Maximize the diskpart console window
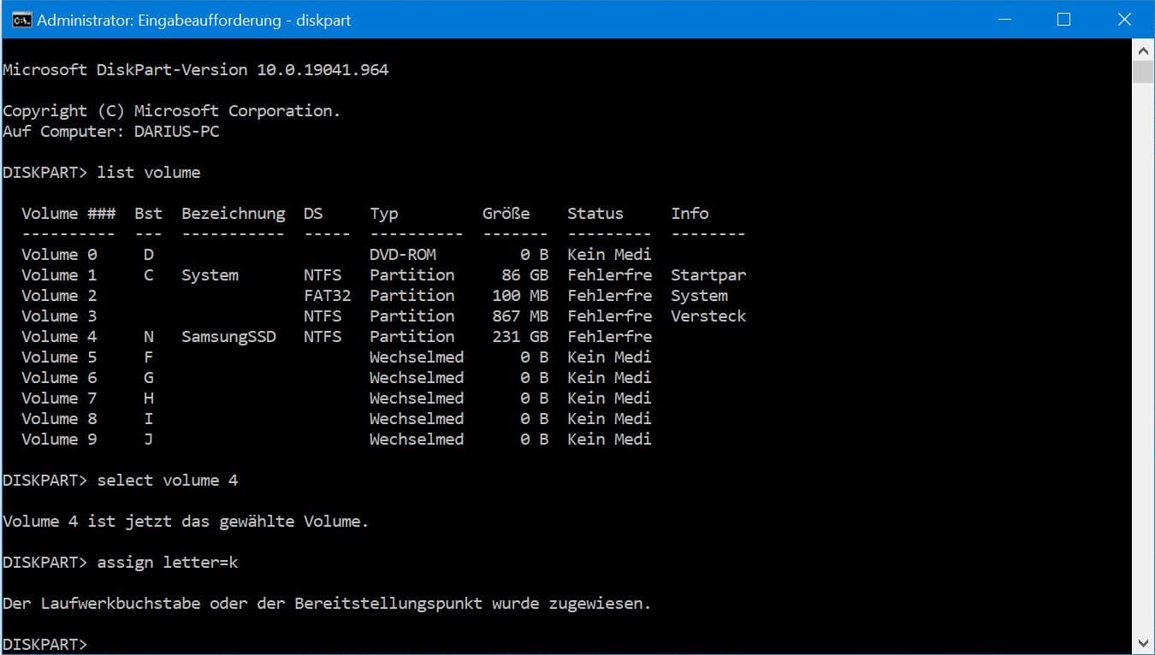The width and height of the screenshot is (1155, 655). (1063, 20)
